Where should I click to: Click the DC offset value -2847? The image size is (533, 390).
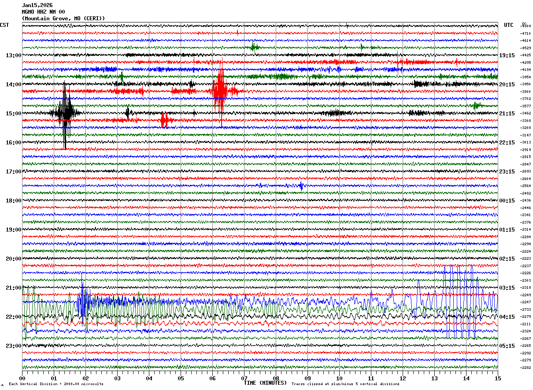point(526,164)
